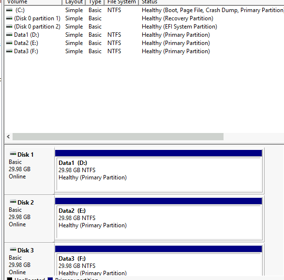Click the Disk 3 label in the disk pane
The image size is (284, 280).
[x=26, y=251]
